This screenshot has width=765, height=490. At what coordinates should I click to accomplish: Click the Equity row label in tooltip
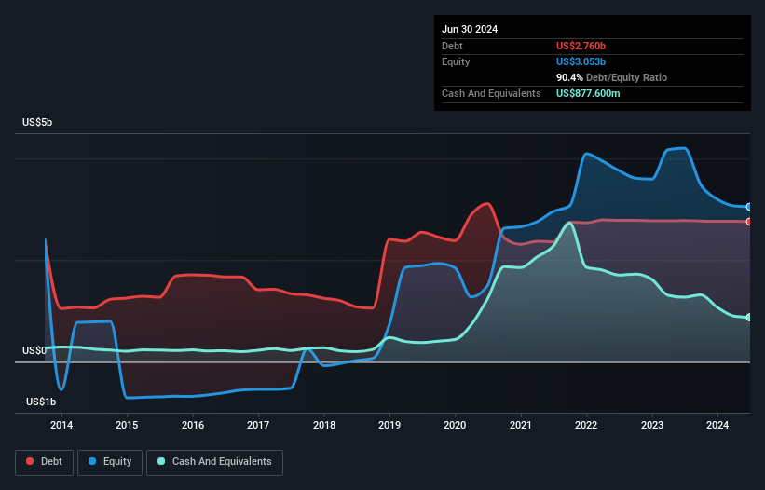tap(456, 61)
